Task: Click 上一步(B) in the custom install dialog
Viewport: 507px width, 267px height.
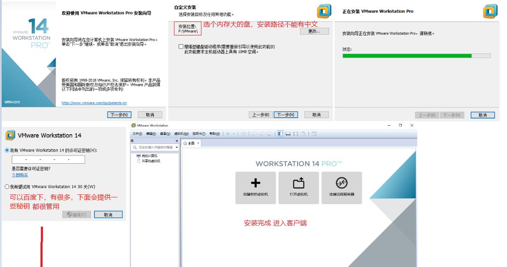Action: tap(260, 115)
